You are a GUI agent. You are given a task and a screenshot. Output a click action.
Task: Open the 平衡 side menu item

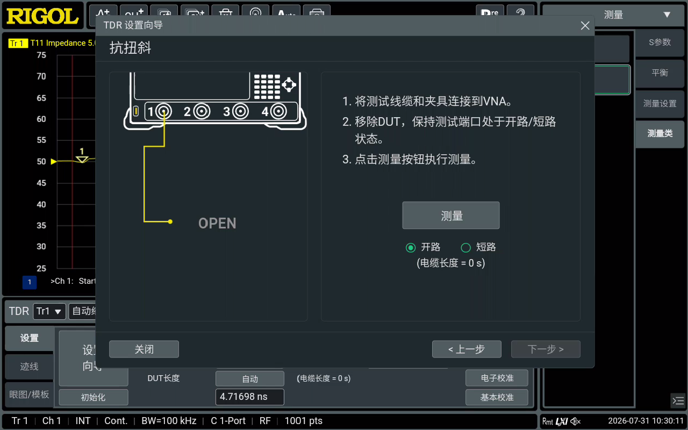pos(660,73)
